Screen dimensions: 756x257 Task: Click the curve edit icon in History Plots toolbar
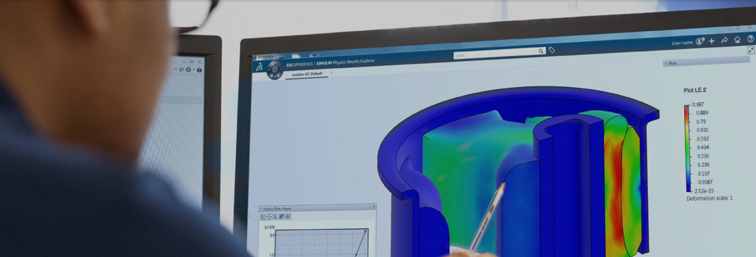tap(282, 217)
